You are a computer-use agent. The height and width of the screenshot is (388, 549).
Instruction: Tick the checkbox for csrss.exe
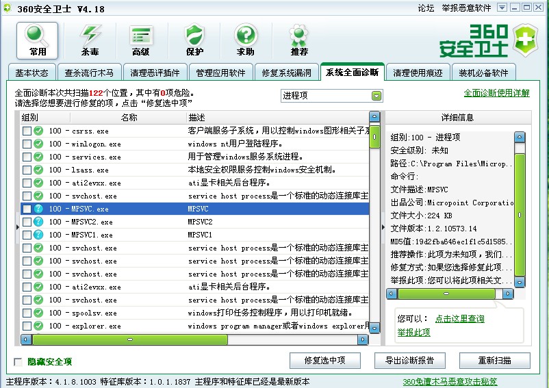coord(27,131)
